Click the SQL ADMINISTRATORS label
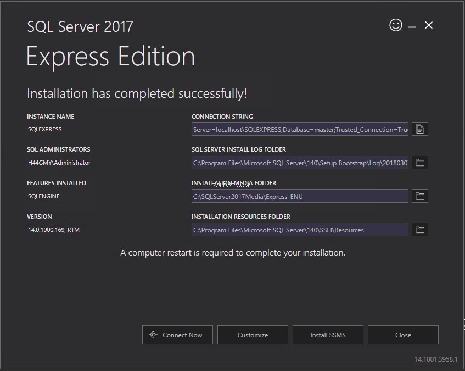Viewport: 465px width, 371px height. [x=58, y=150]
